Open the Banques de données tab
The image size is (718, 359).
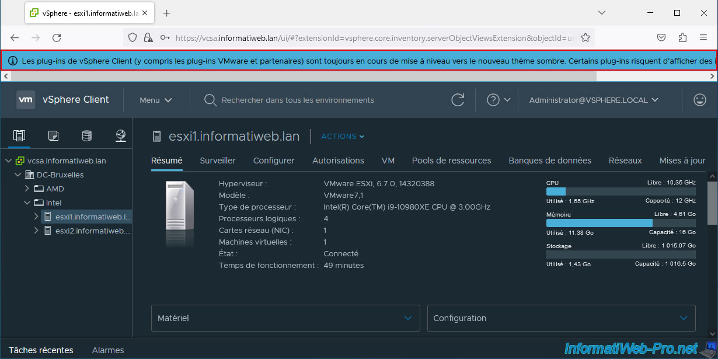(x=549, y=161)
